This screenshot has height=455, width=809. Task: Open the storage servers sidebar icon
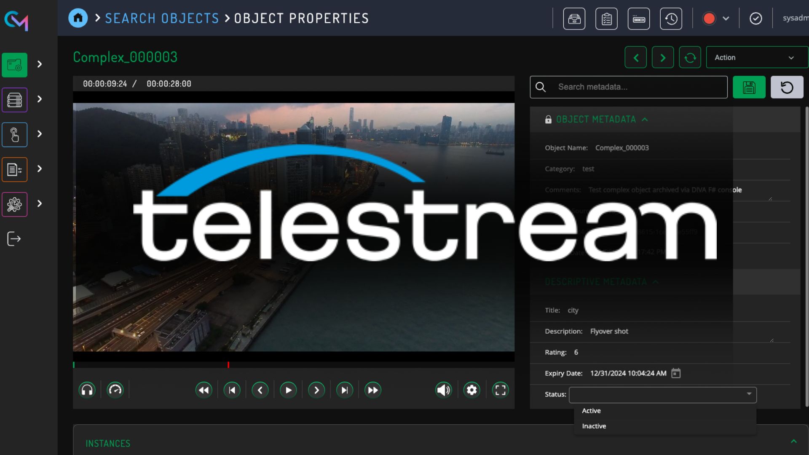pyautogui.click(x=14, y=100)
